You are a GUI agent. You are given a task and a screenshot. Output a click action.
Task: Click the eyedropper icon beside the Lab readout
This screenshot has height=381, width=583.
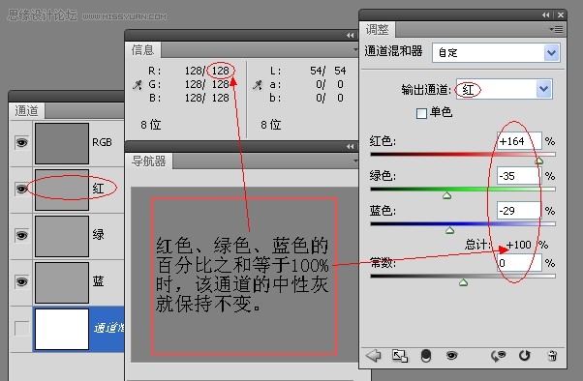(x=258, y=85)
